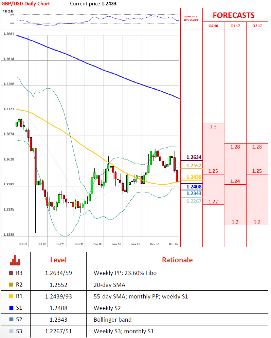The width and height of the screenshot is (271, 338).
Task: Click the 1.1888 price axis label
Action: [8, 234]
